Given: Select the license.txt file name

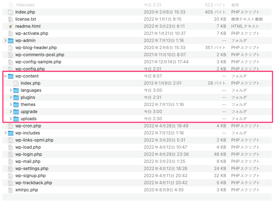Looking at the screenshot, I should pos(26,19).
